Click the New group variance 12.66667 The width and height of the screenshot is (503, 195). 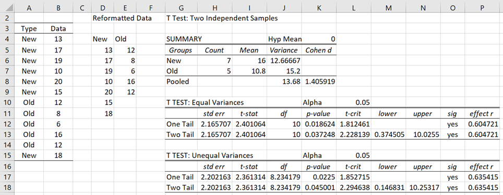click(284, 60)
